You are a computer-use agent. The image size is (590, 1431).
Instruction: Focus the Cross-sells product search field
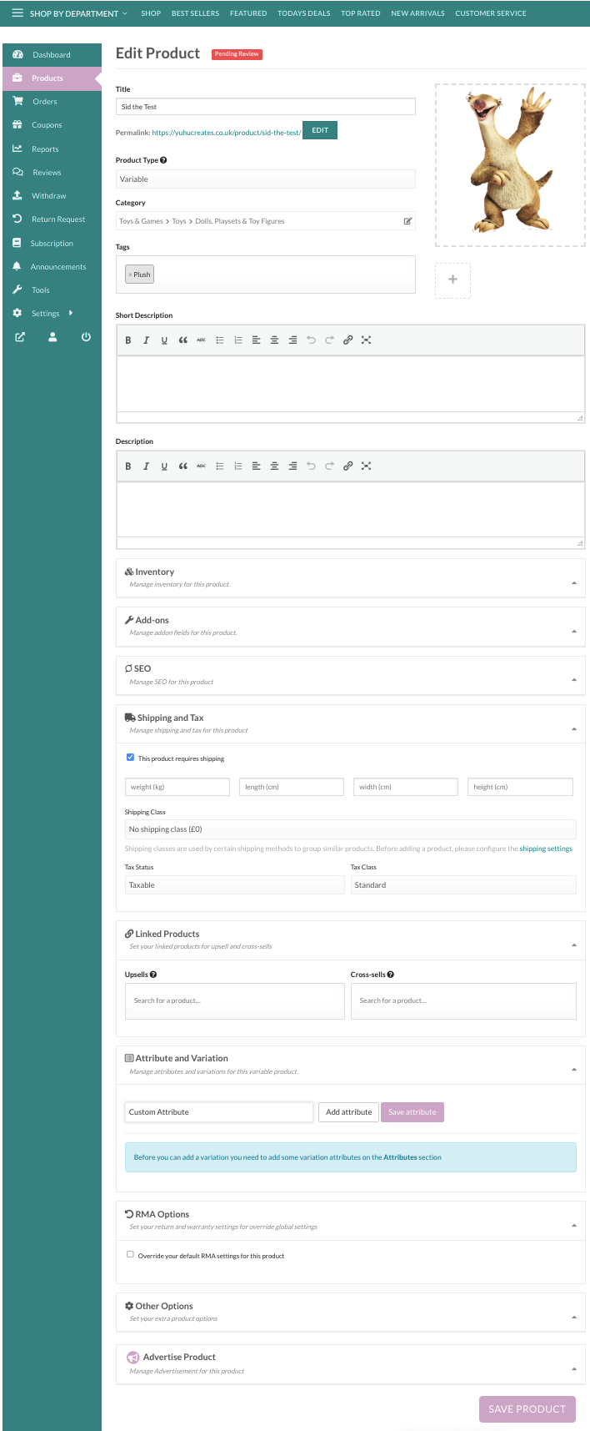[x=463, y=1000]
